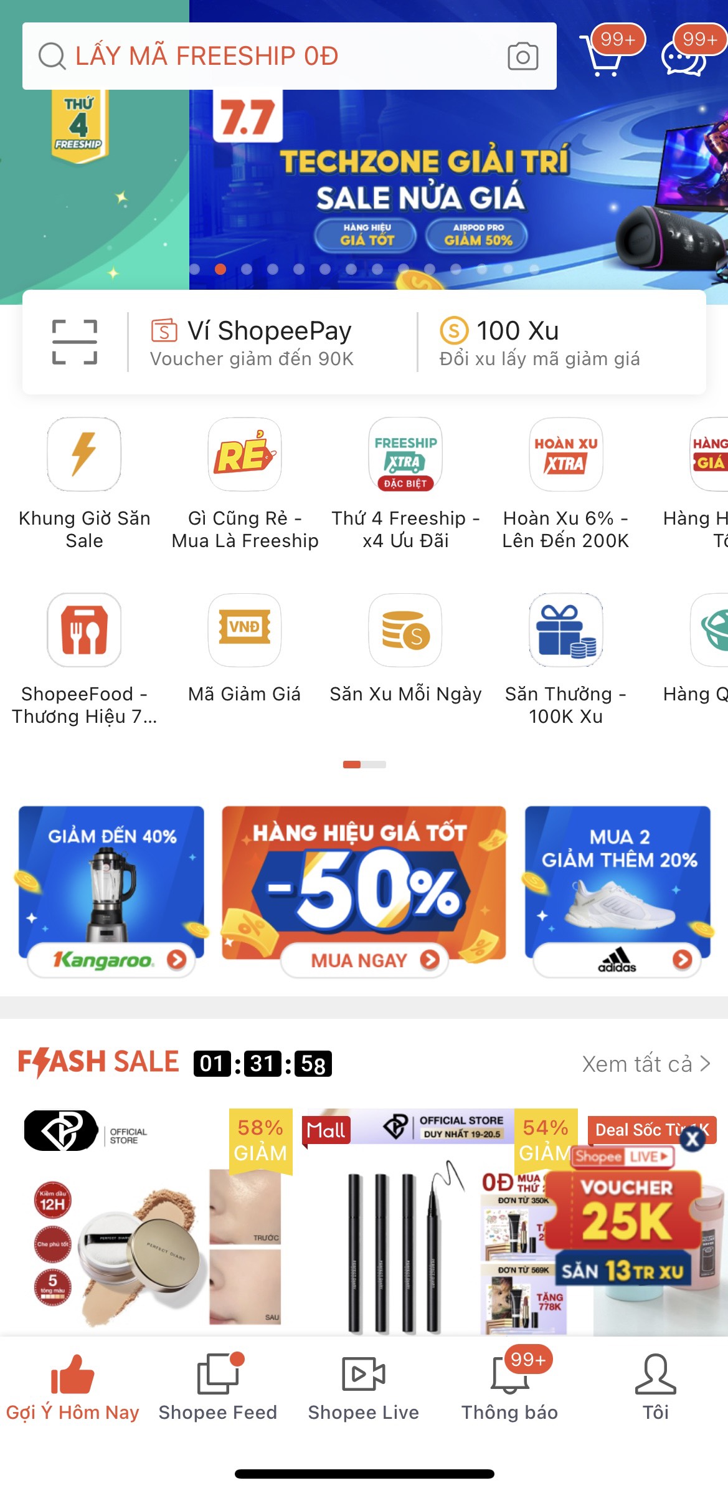Open Gì Cũng Rẻ category icon
Screen dimensions: 728x1493
coord(245,454)
